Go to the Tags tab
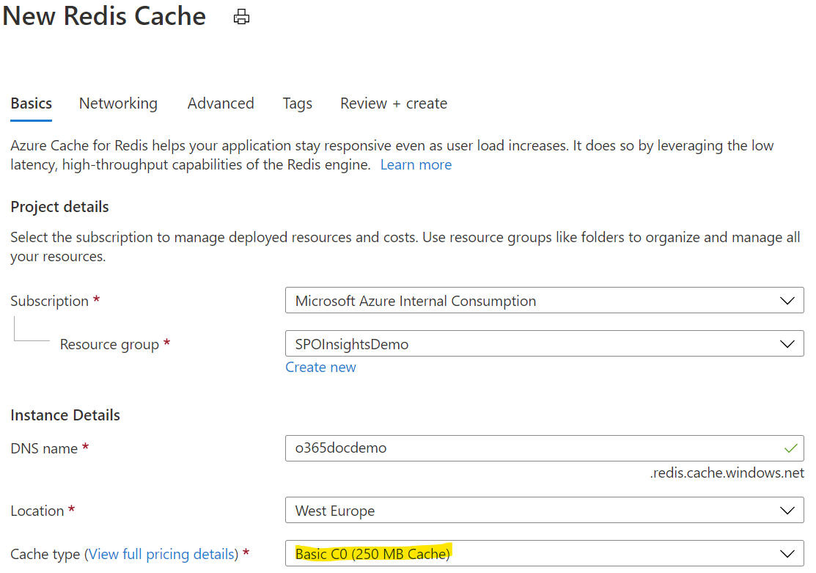This screenshot has width=816, height=573. (x=297, y=103)
